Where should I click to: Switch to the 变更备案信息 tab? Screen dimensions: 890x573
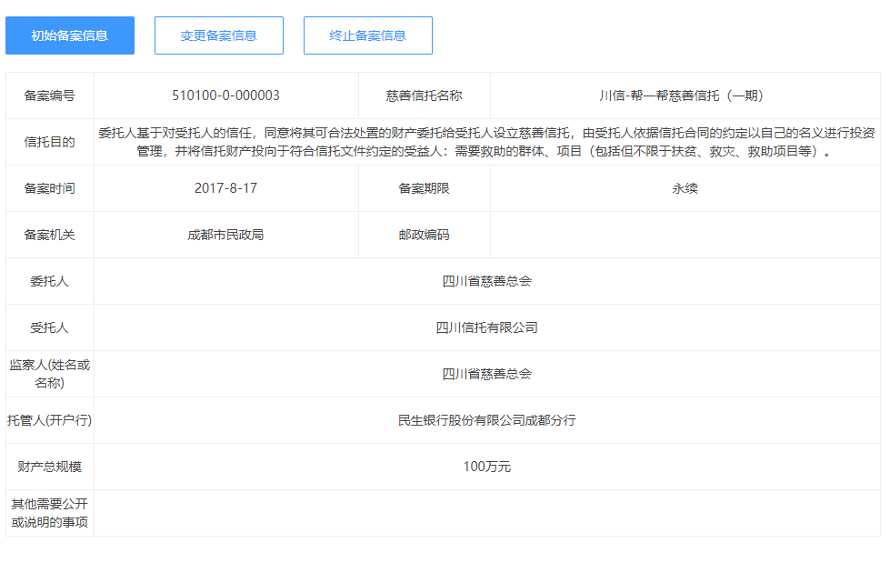[218, 35]
